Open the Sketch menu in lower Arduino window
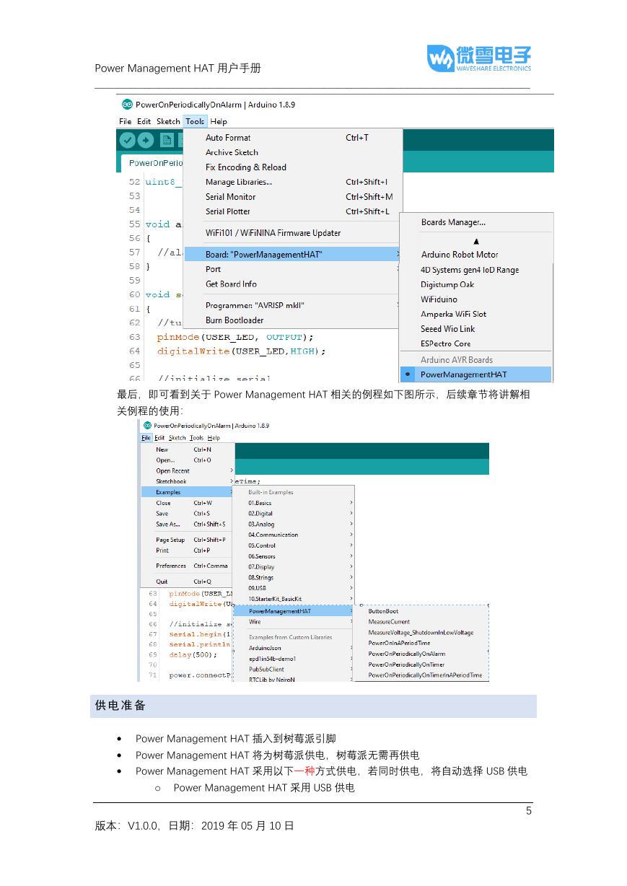Image resolution: width=627 pixels, height=886 pixels. [177, 438]
